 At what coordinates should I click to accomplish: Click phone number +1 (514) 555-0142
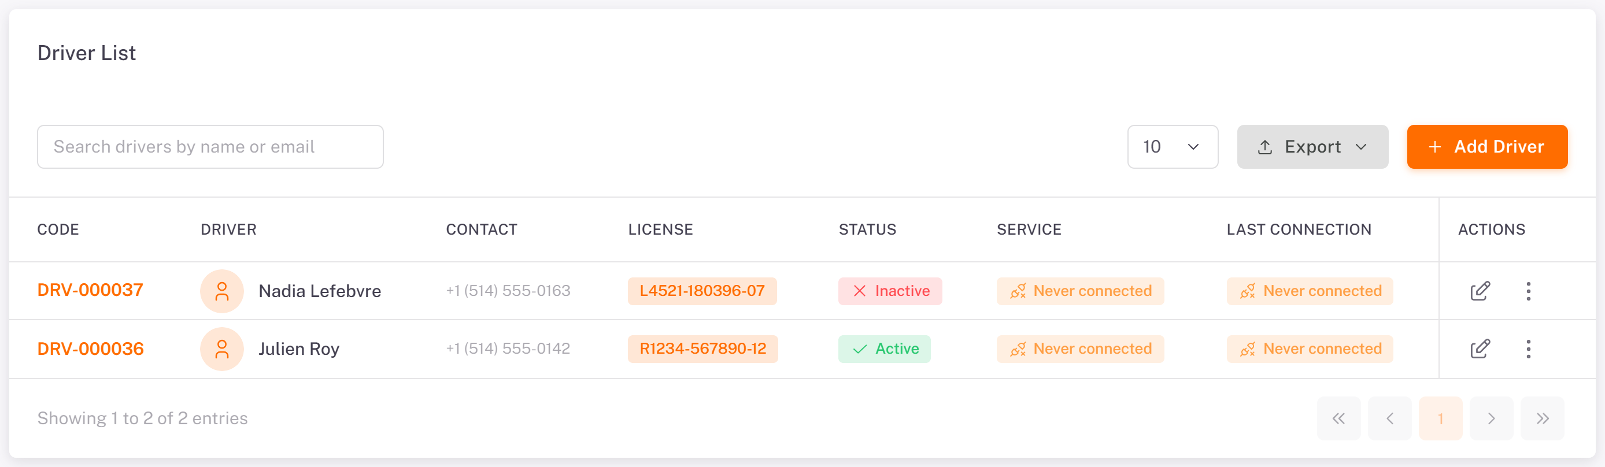pos(508,349)
